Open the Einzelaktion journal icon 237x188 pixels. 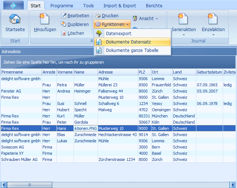pos(213,19)
